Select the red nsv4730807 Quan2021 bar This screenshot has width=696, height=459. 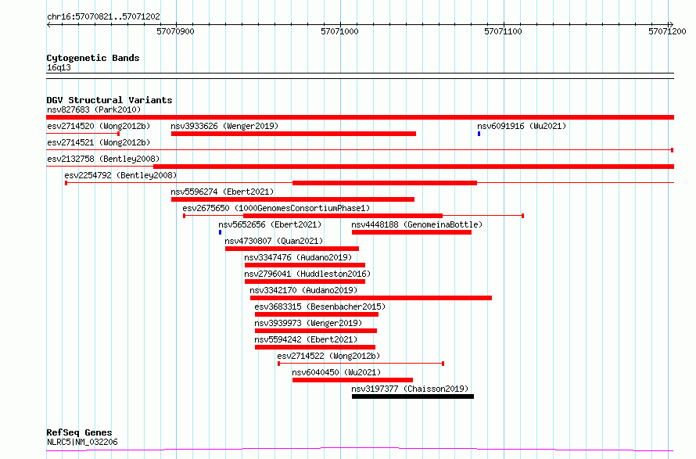click(292, 249)
